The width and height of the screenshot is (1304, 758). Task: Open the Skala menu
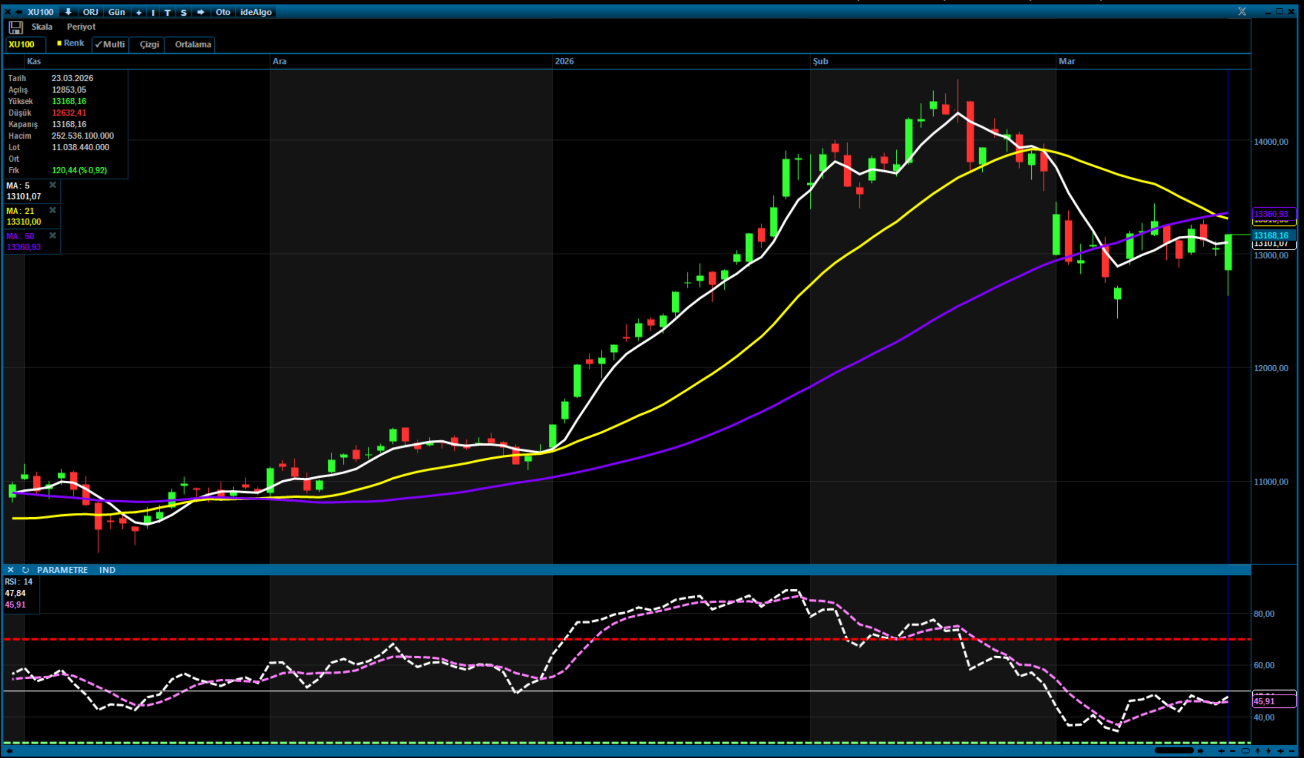pyautogui.click(x=42, y=27)
